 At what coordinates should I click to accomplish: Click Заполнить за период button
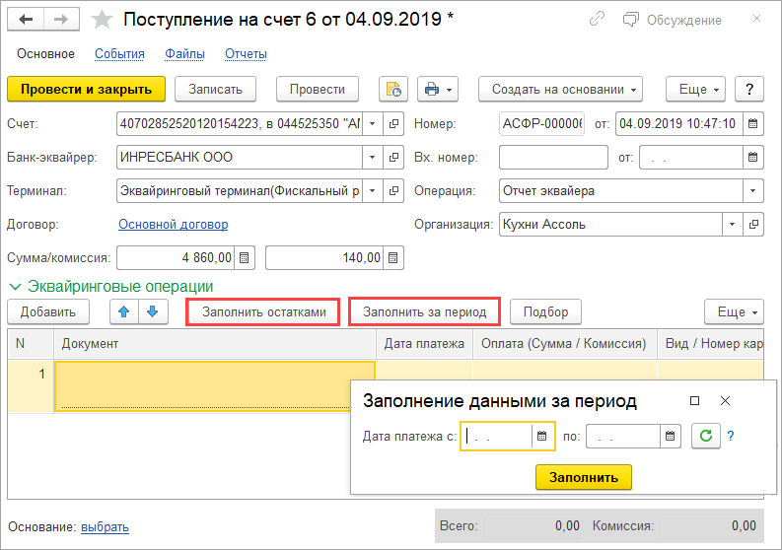[424, 311]
